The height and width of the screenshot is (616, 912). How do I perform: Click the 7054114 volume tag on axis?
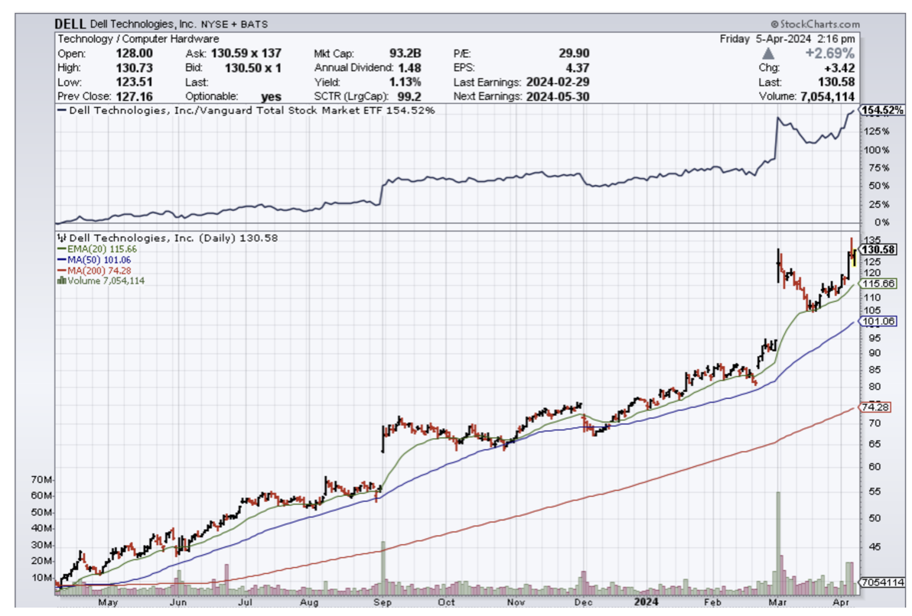[x=881, y=582]
